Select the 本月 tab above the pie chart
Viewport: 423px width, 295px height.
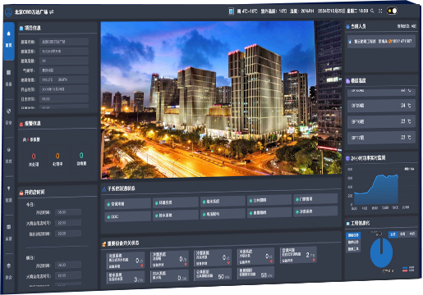click(412, 234)
